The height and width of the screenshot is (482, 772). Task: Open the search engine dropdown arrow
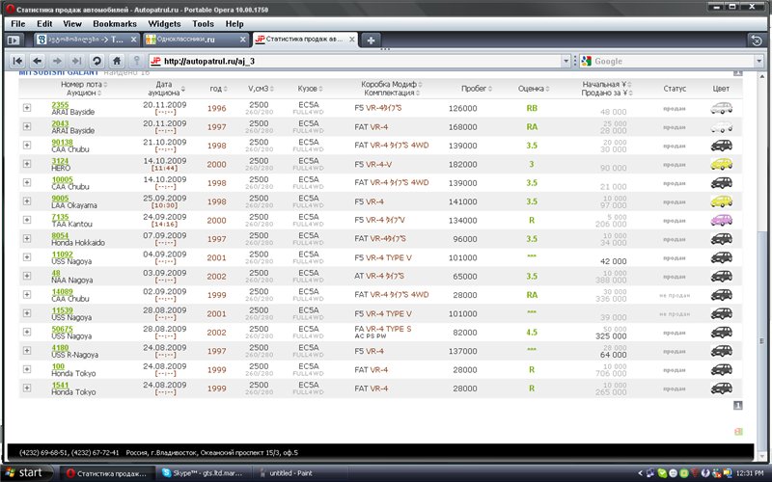(x=758, y=61)
